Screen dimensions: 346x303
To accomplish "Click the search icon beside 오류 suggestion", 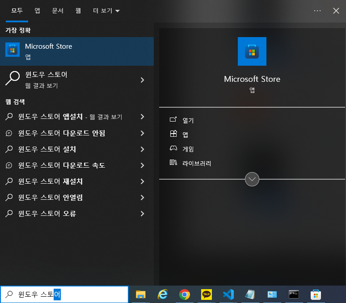I will coord(9,213).
